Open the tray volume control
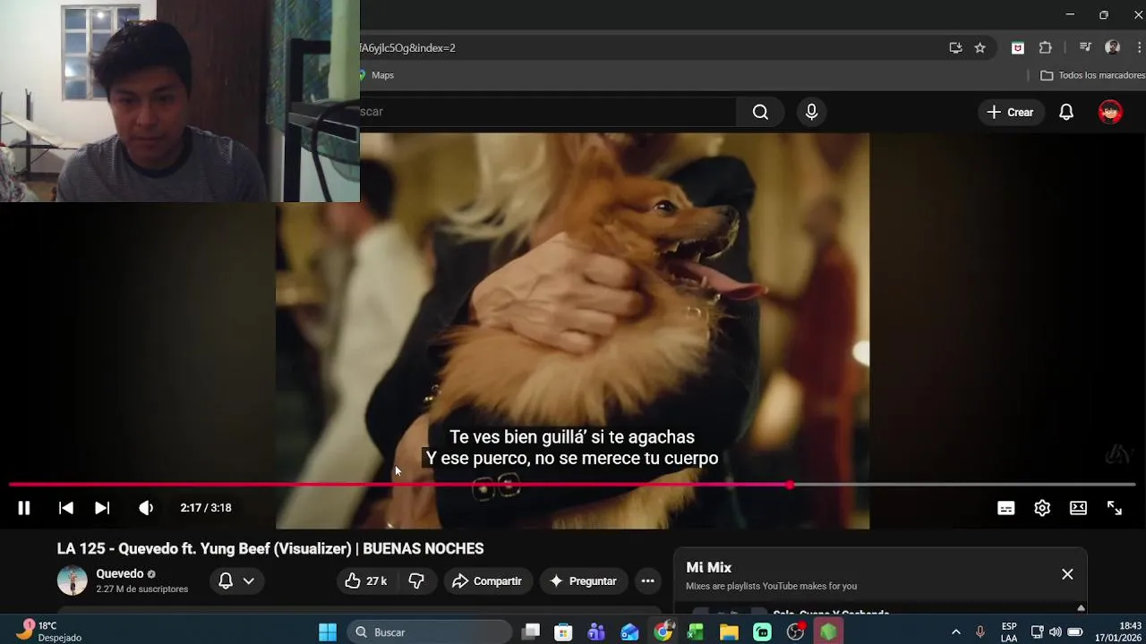1146x644 pixels. pos(1056,632)
